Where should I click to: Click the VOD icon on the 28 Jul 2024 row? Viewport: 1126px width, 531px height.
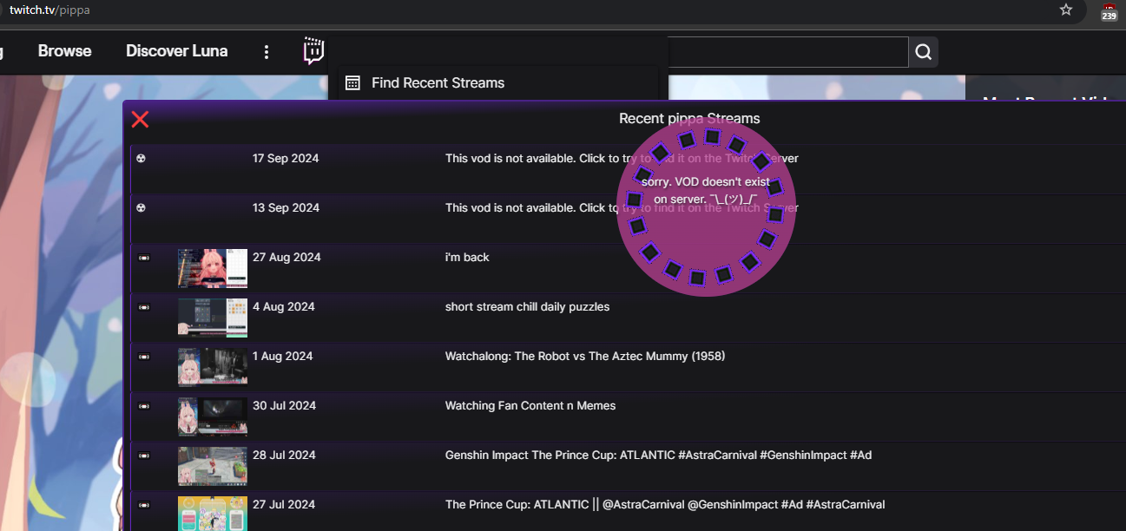tap(143, 456)
